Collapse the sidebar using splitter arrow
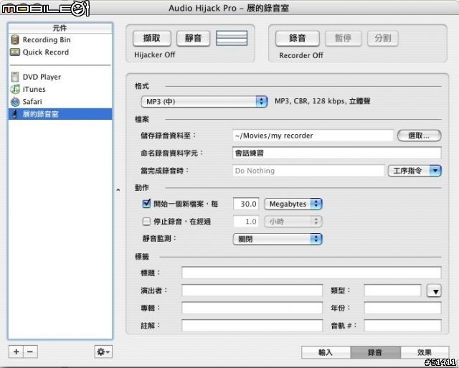 click(x=118, y=190)
